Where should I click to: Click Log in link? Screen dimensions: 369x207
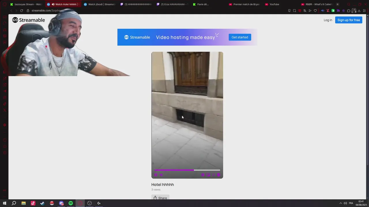click(328, 20)
